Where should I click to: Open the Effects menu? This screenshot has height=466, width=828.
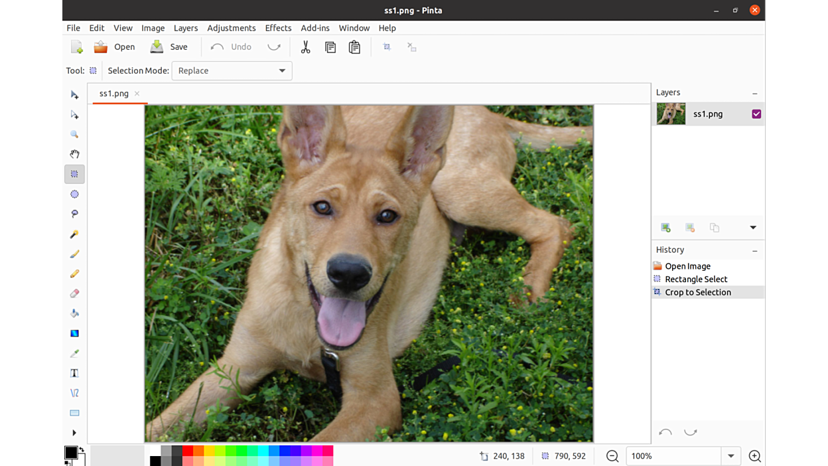click(x=278, y=28)
